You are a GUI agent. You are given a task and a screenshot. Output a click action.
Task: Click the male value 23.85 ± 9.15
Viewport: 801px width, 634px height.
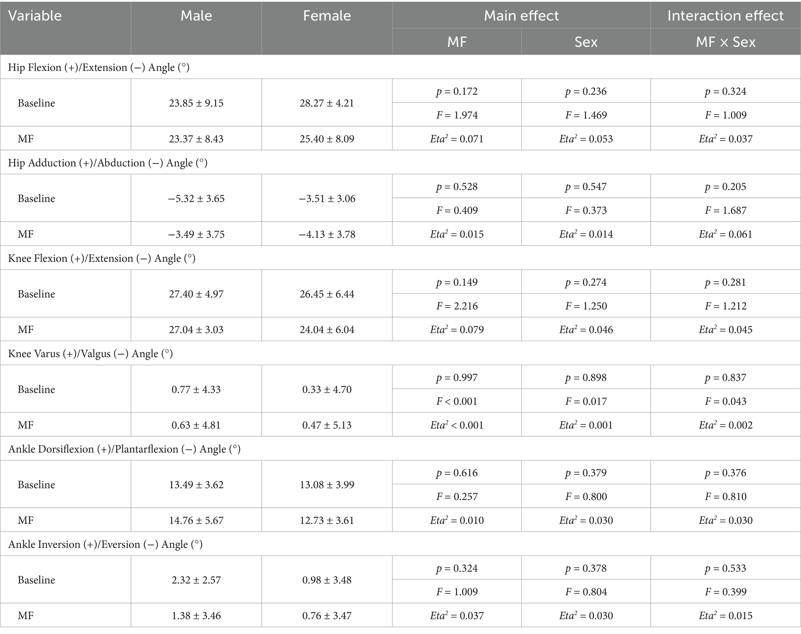[x=196, y=103]
